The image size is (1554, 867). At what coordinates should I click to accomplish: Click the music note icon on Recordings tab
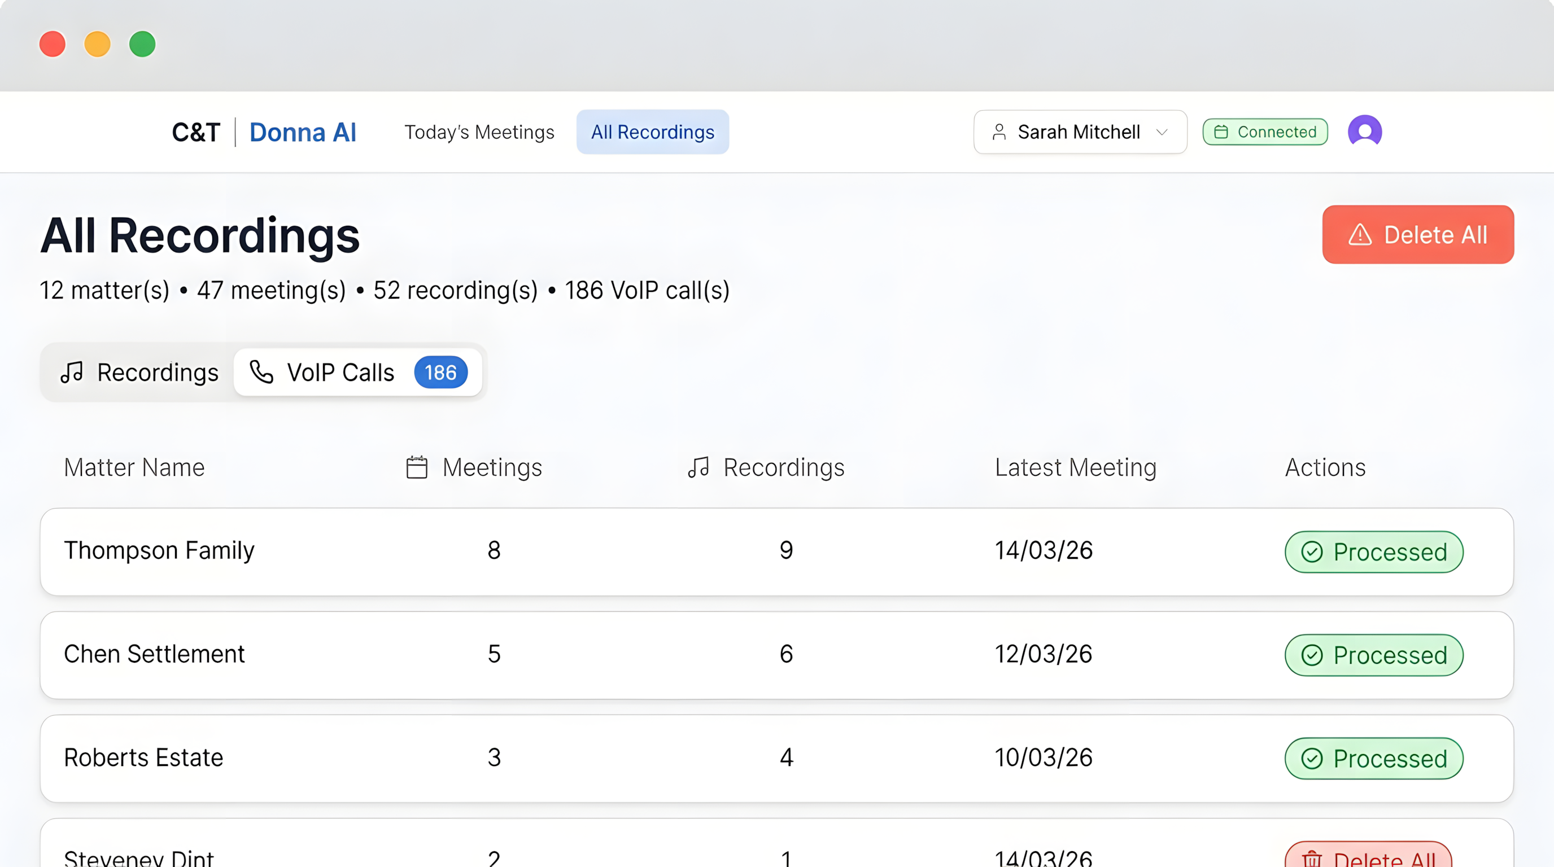coord(72,372)
